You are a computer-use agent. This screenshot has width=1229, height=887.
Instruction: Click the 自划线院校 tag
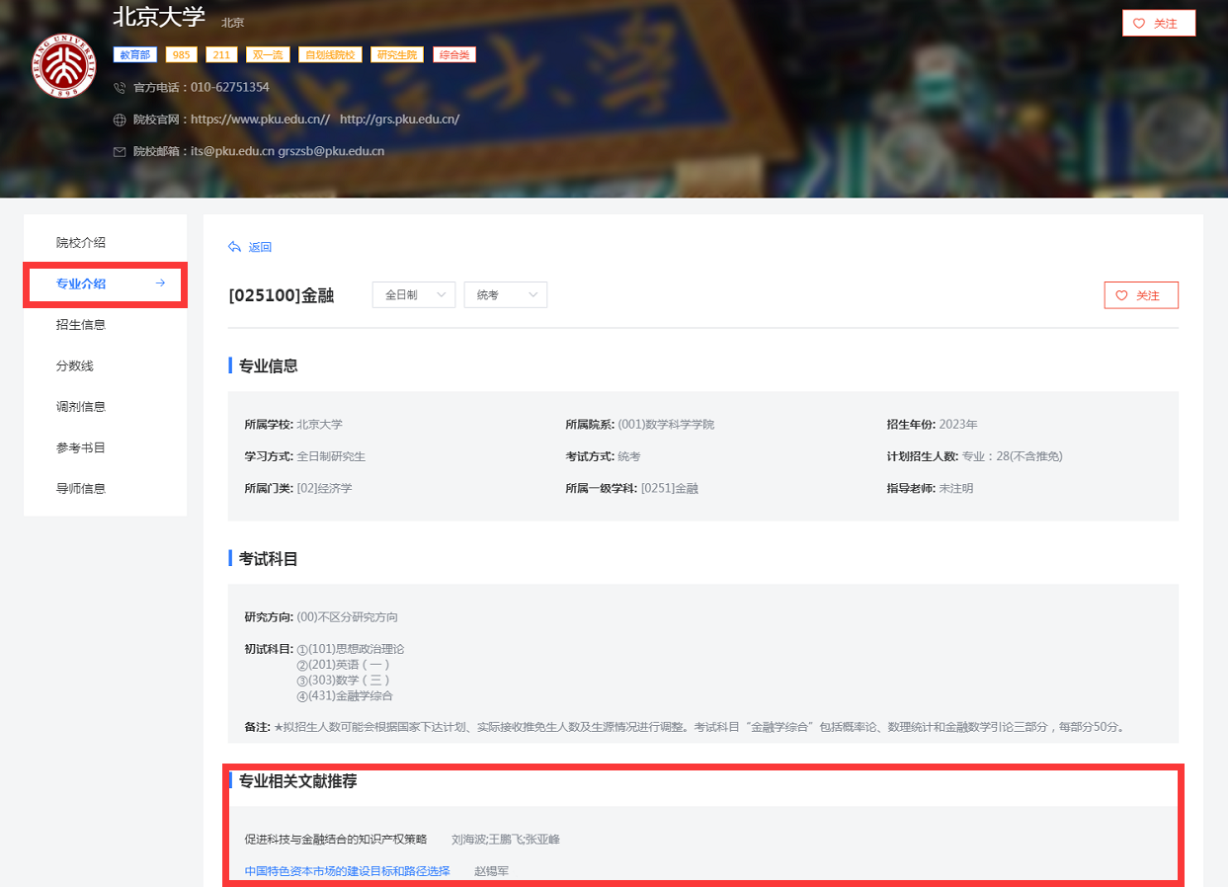[331, 54]
